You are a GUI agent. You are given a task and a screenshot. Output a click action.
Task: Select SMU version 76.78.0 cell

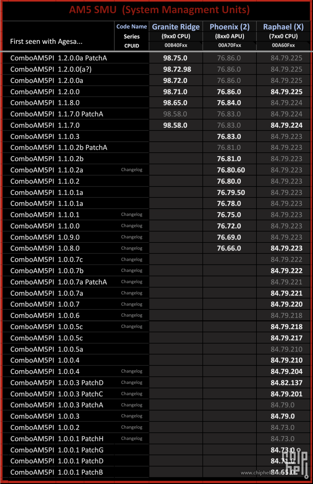pyautogui.click(x=229, y=204)
